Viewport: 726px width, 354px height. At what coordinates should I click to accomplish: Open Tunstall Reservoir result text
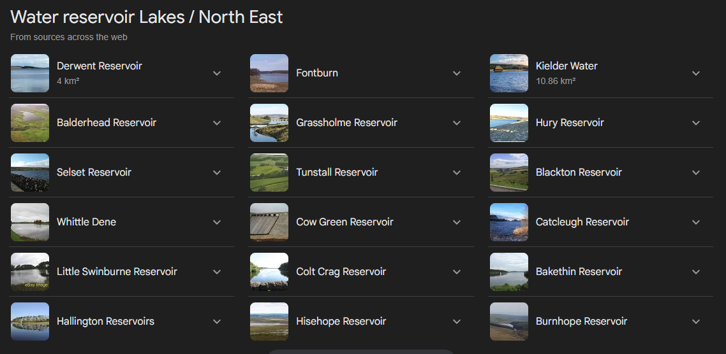[x=337, y=173]
